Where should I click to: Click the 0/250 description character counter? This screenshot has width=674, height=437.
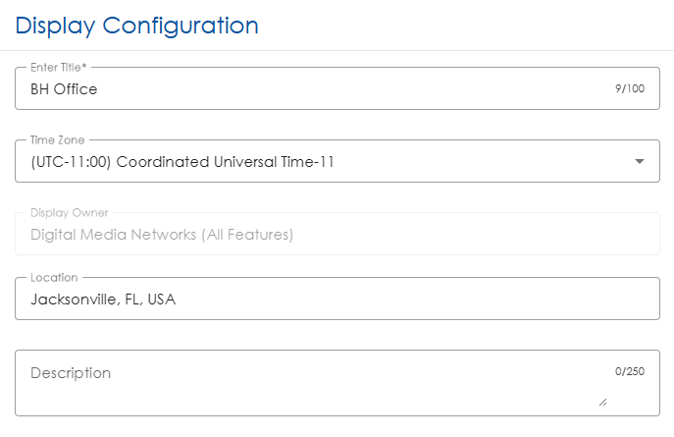coord(630,372)
